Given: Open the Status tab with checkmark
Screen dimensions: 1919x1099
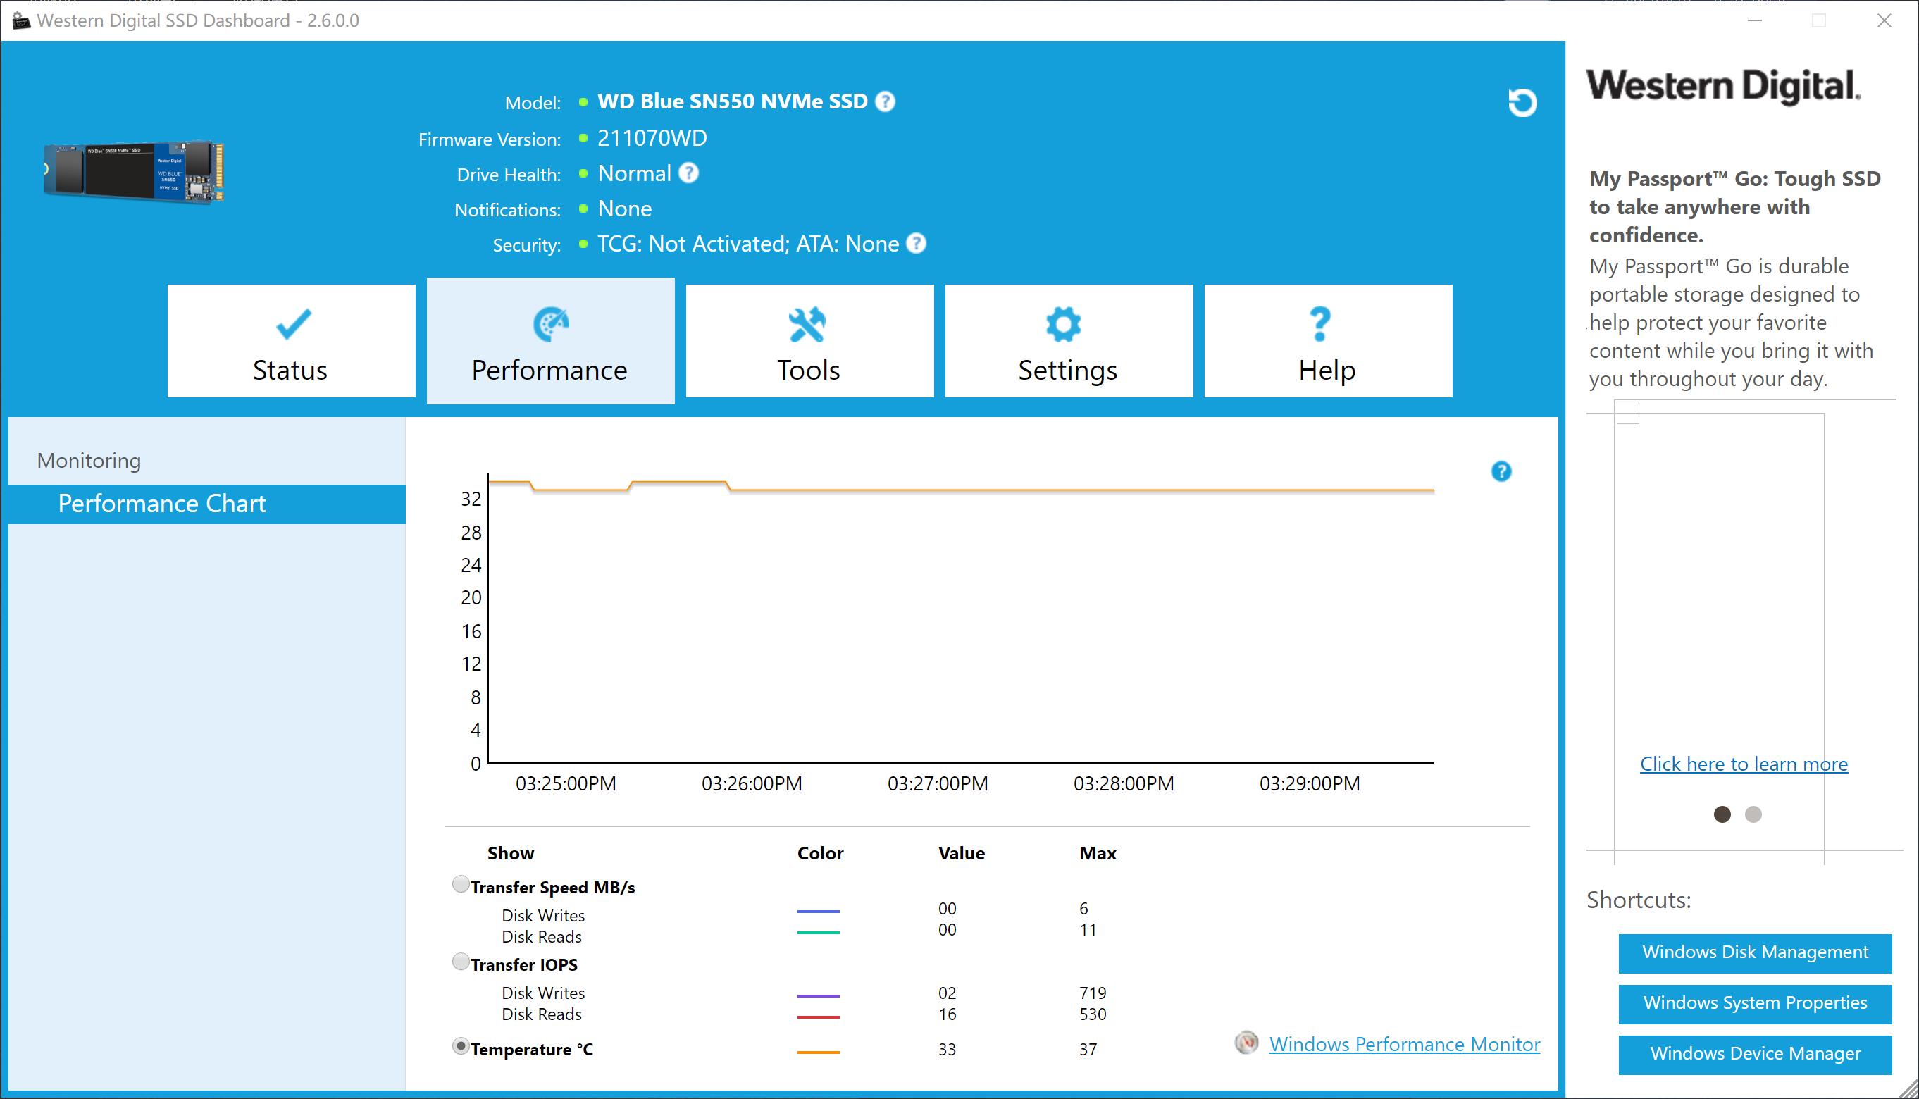Looking at the screenshot, I should [291, 341].
